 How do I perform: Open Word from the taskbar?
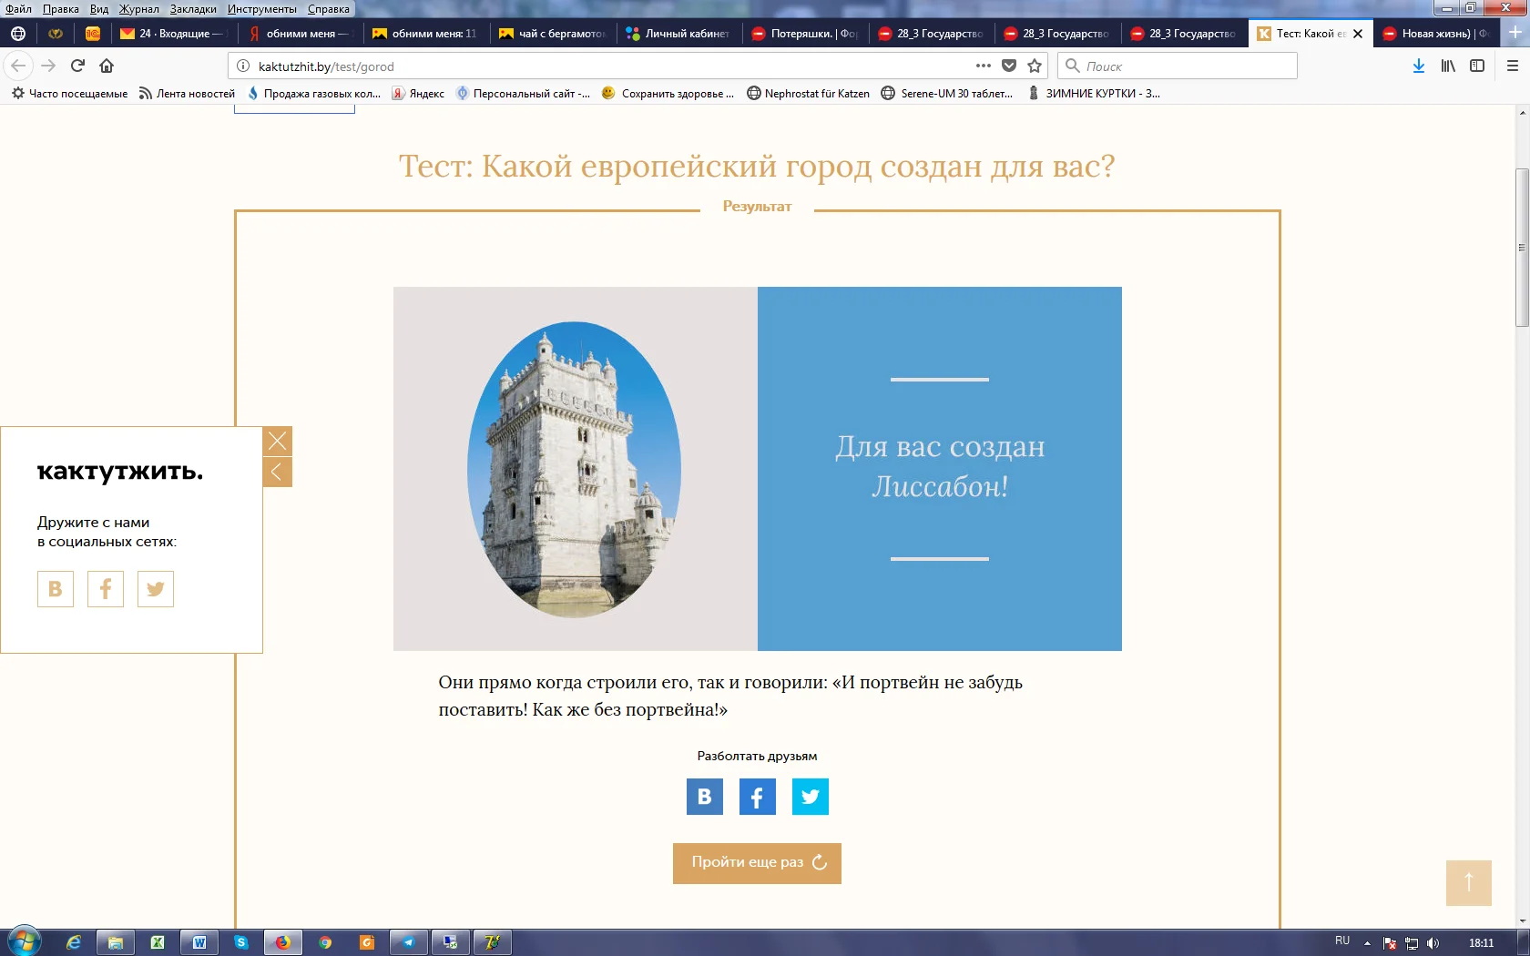[x=199, y=942]
